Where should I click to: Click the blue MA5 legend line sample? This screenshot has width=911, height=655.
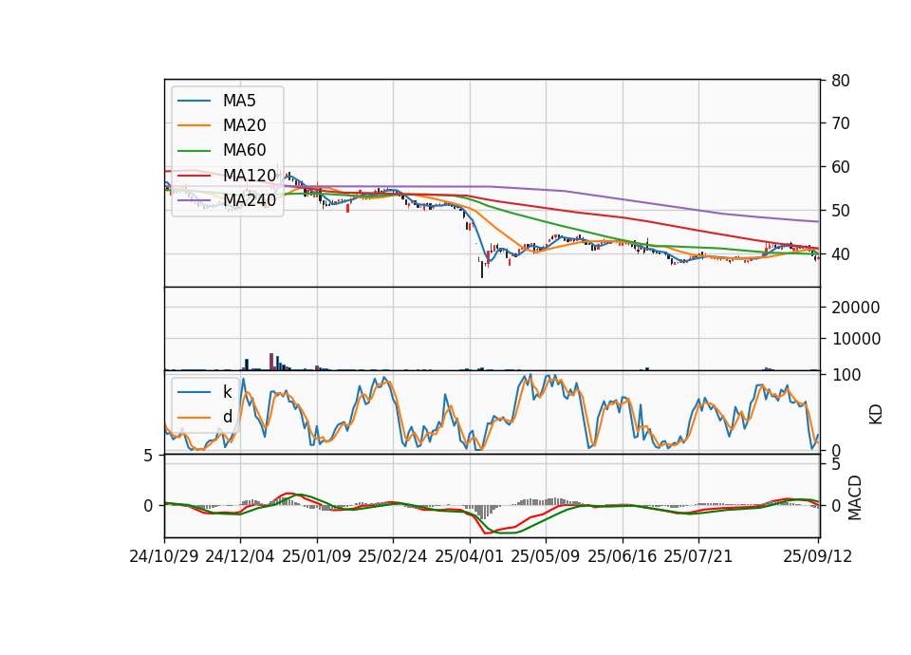[x=194, y=102]
